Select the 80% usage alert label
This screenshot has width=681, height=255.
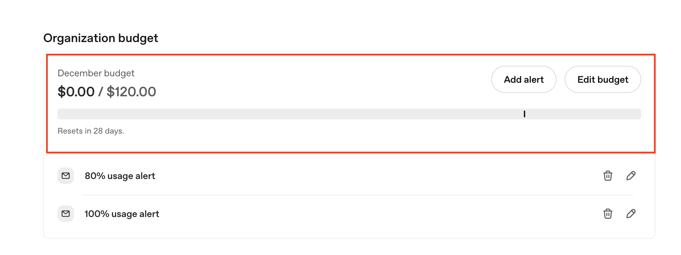[x=120, y=176]
